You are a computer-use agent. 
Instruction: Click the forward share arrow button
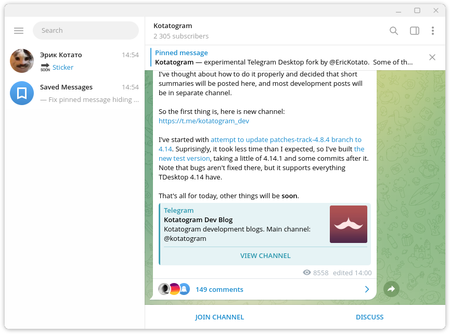pyautogui.click(x=391, y=289)
